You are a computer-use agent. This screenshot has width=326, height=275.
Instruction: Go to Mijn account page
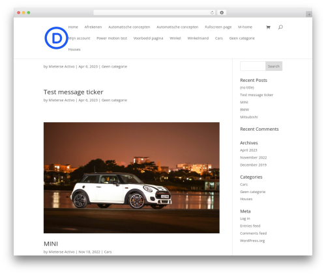(x=79, y=38)
